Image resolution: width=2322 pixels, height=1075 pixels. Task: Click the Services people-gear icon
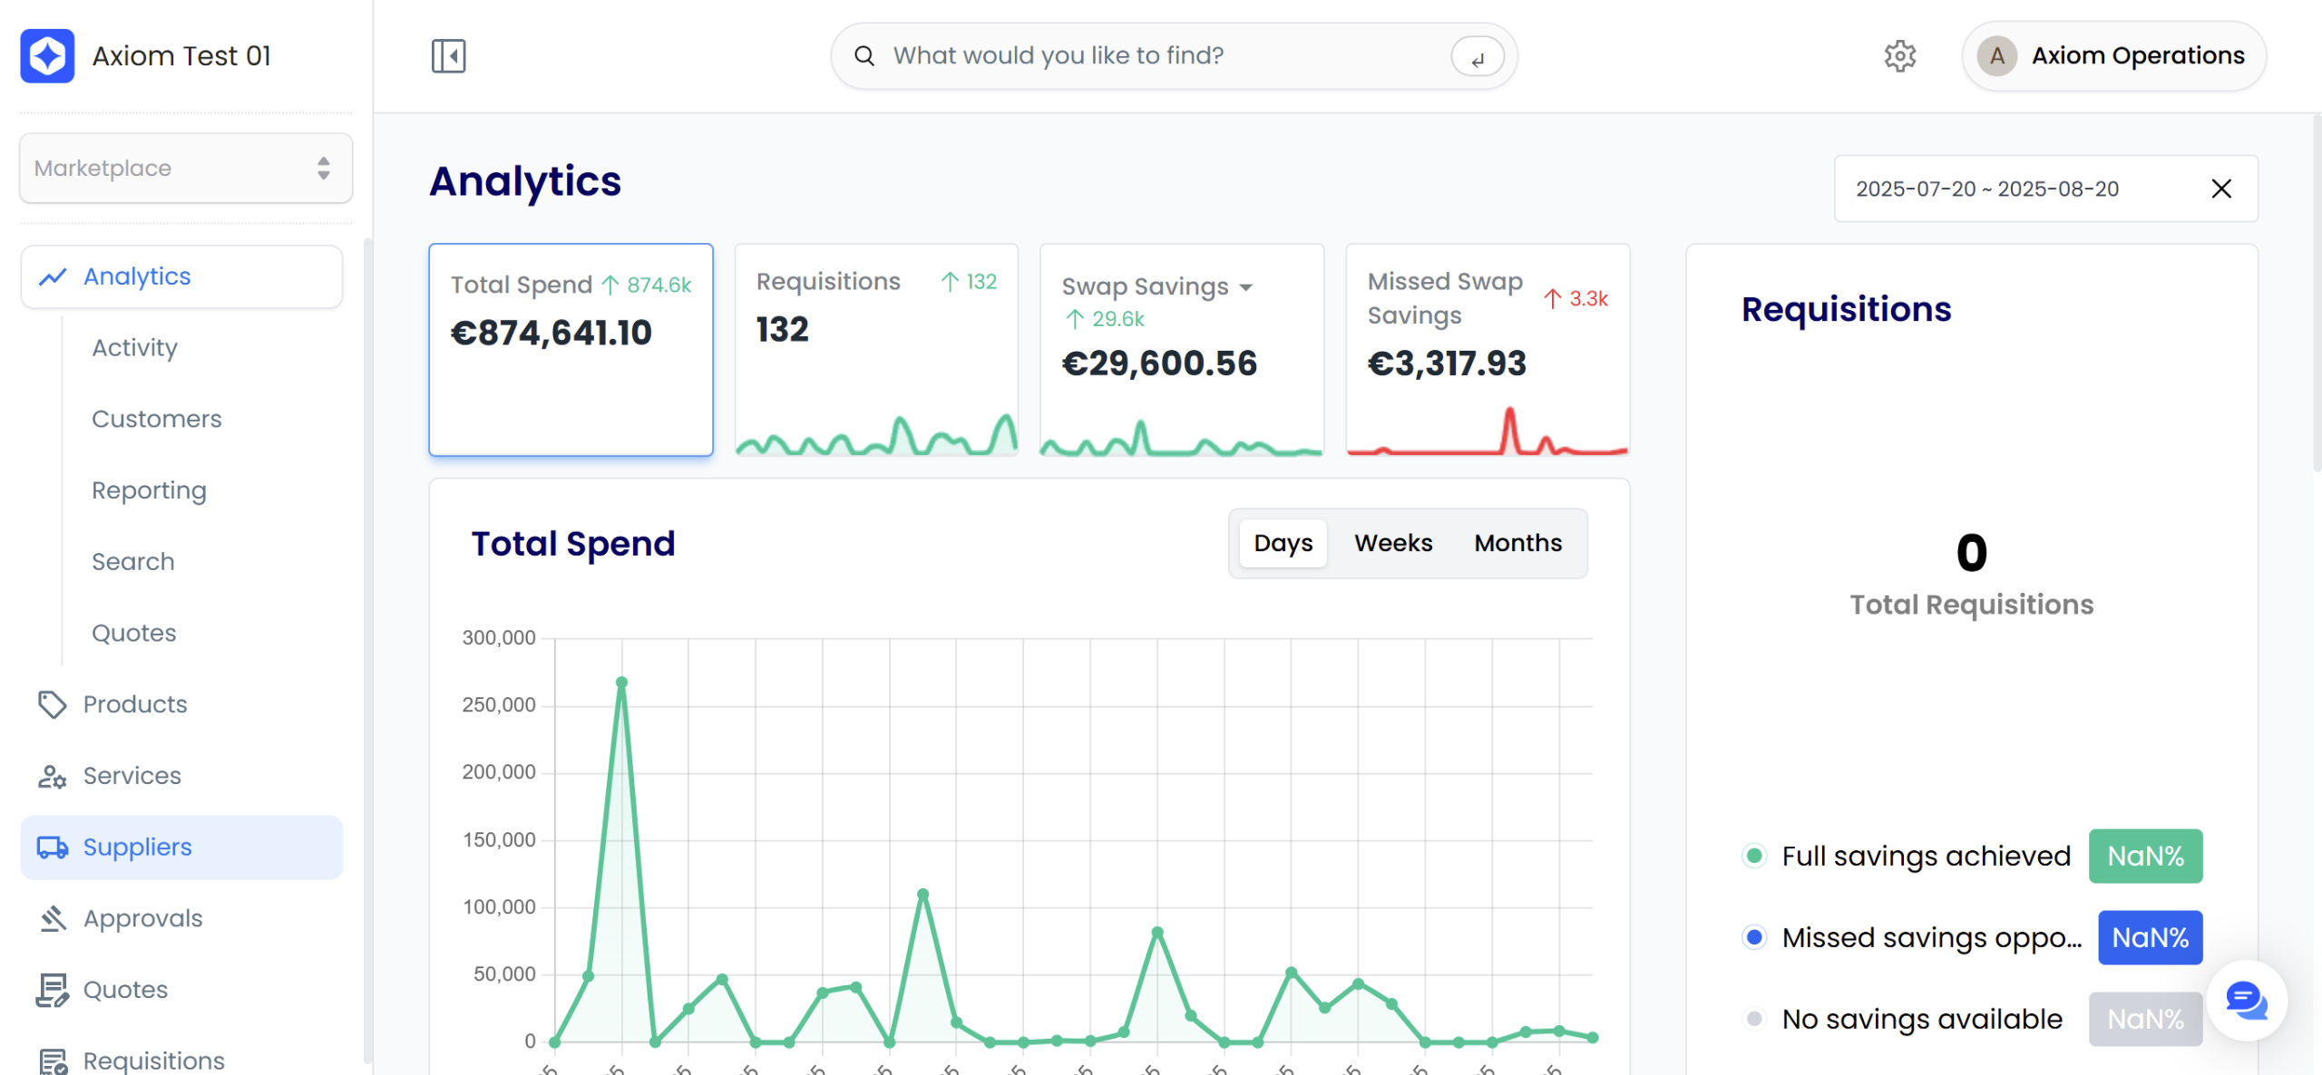[52, 776]
